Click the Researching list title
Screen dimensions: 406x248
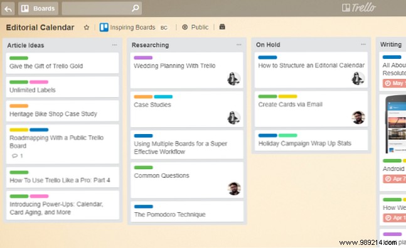(x=150, y=45)
